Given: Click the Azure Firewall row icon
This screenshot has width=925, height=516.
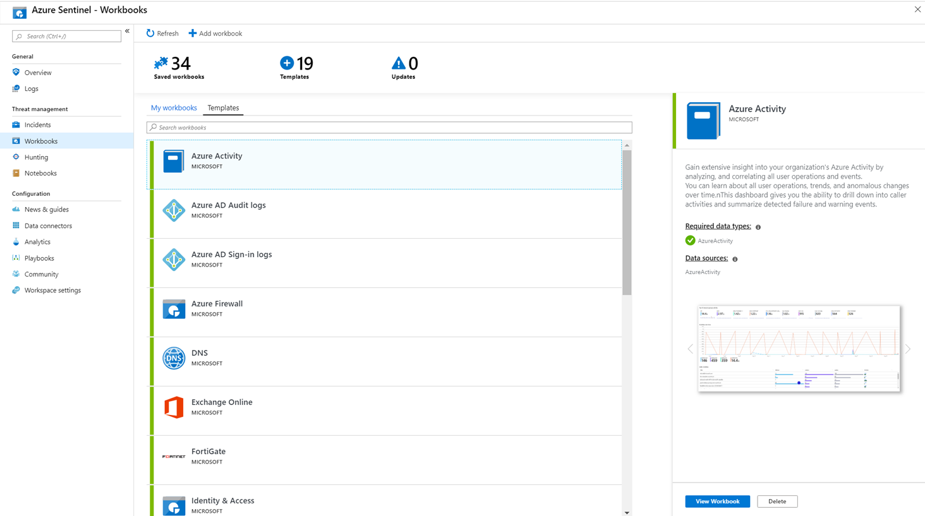Looking at the screenshot, I should [174, 309].
